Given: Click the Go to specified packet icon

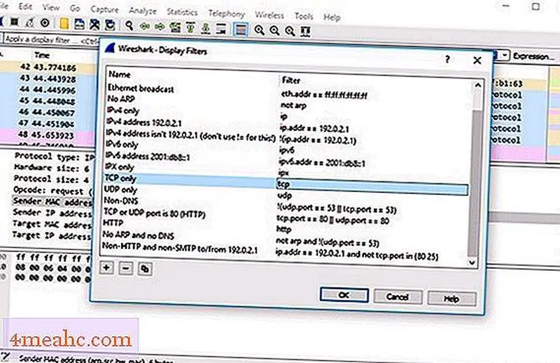Looking at the screenshot, I should (175, 27).
